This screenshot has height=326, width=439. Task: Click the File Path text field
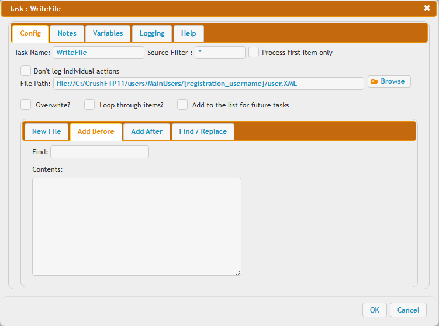point(208,84)
